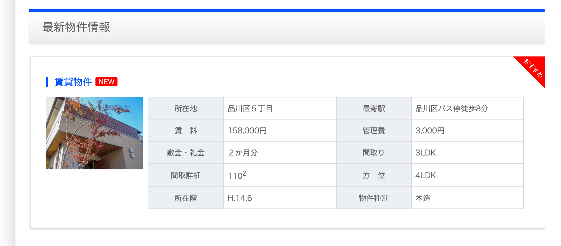Select the 所在地 label cell
Image resolution: width=561 pixels, height=246 pixels.
[186, 108]
